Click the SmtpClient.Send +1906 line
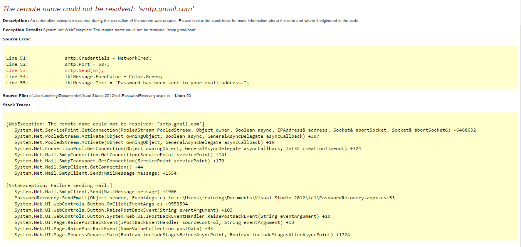The width and height of the screenshot is (521, 247). [96, 192]
